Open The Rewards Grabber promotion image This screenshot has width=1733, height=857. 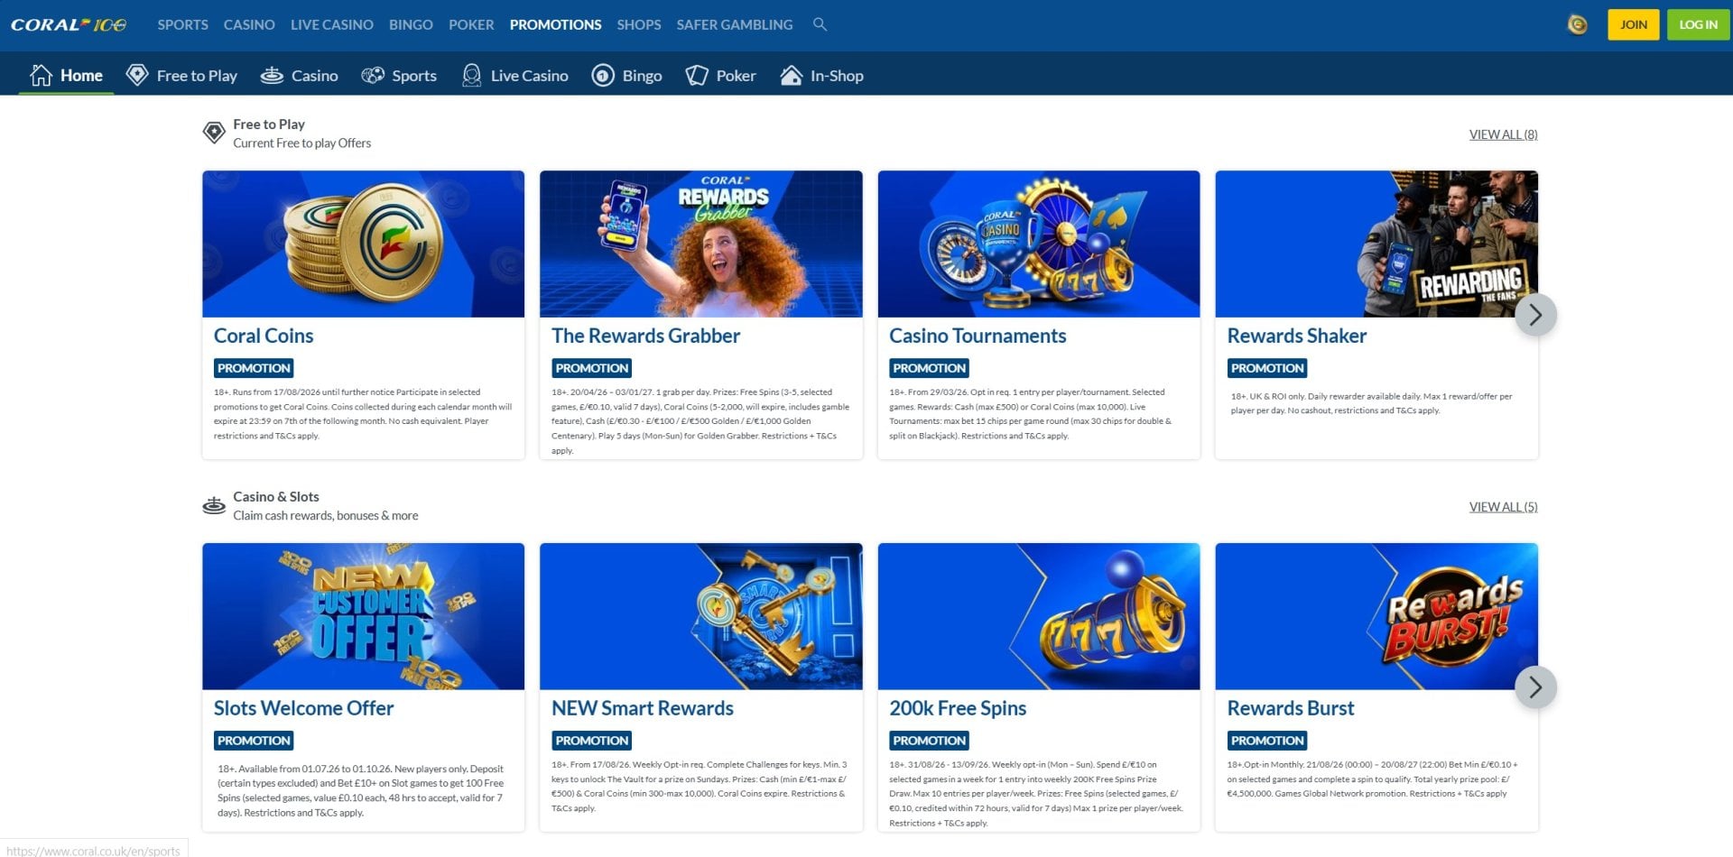700,244
